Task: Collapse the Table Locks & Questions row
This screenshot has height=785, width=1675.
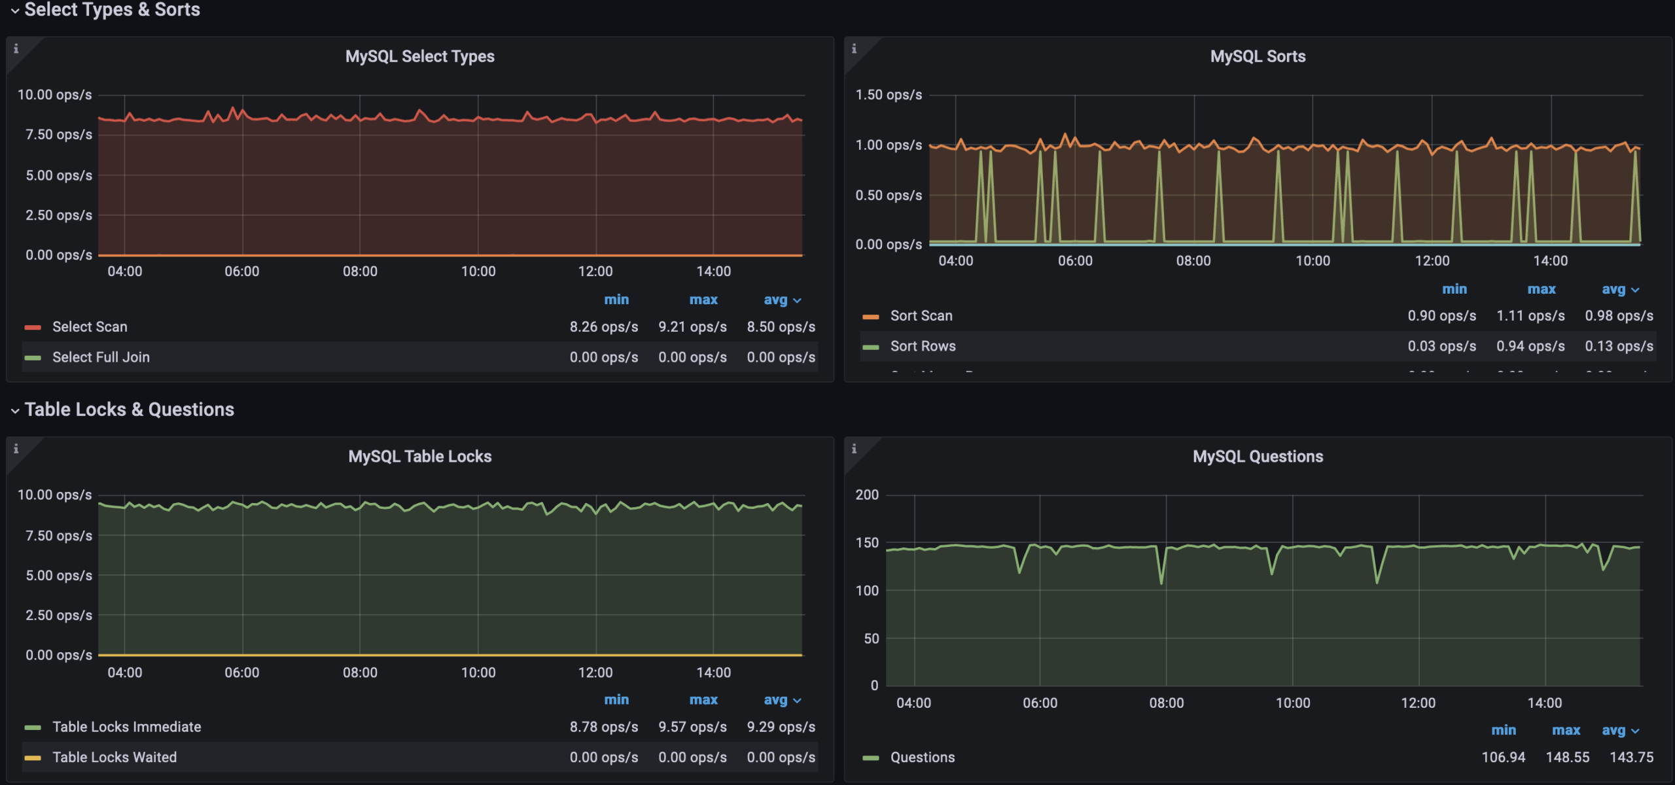Action: pyautogui.click(x=14, y=410)
